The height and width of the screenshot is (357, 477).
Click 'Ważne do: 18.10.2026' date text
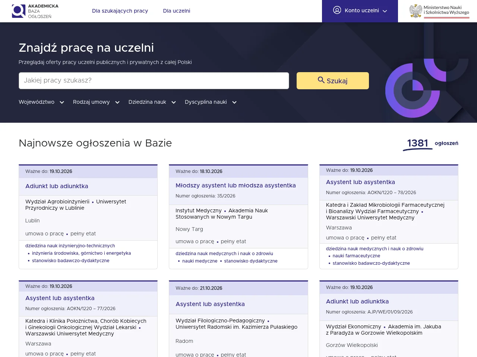[x=199, y=171]
